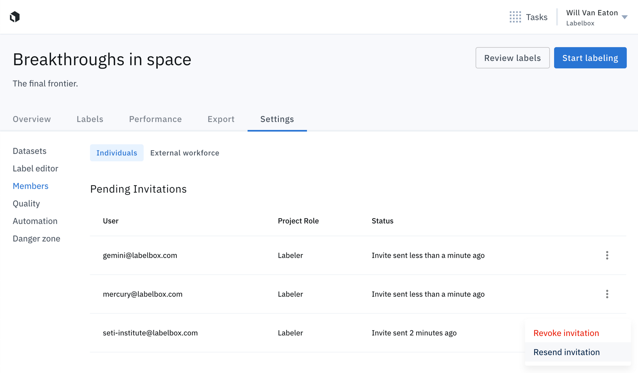Select the Individuals sub-tab
The height and width of the screenshot is (373, 638).
point(117,153)
